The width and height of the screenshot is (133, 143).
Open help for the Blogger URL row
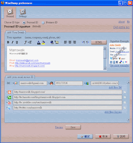point(125,92)
